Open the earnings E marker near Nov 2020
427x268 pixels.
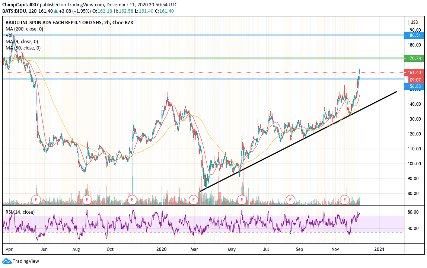tap(345, 200)
